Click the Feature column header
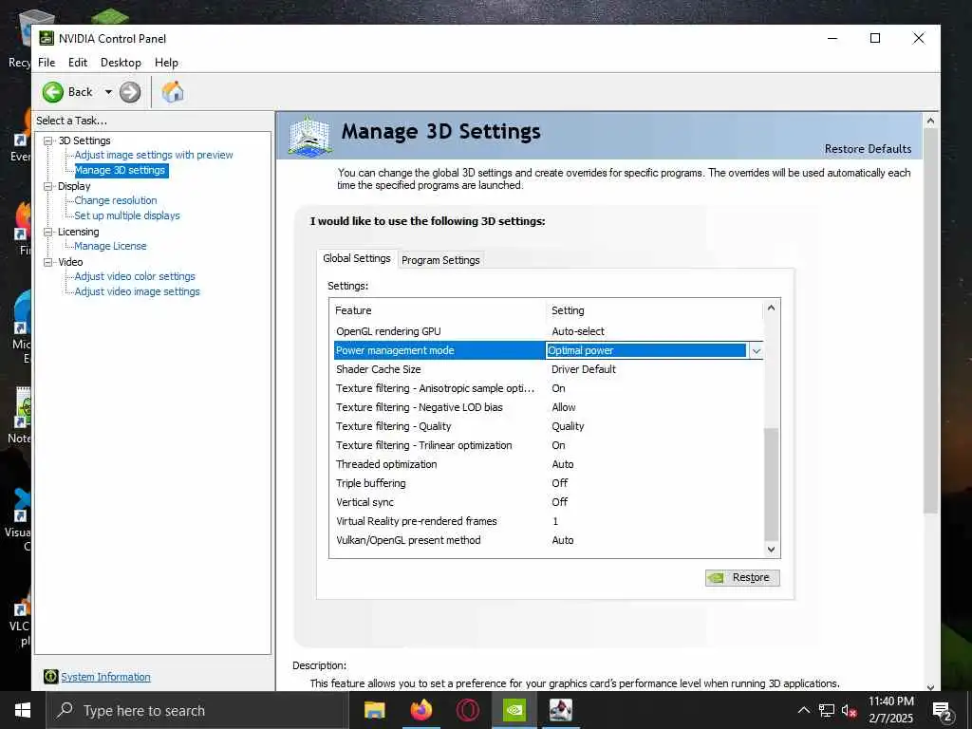972x729 pixels. (438, 310)
